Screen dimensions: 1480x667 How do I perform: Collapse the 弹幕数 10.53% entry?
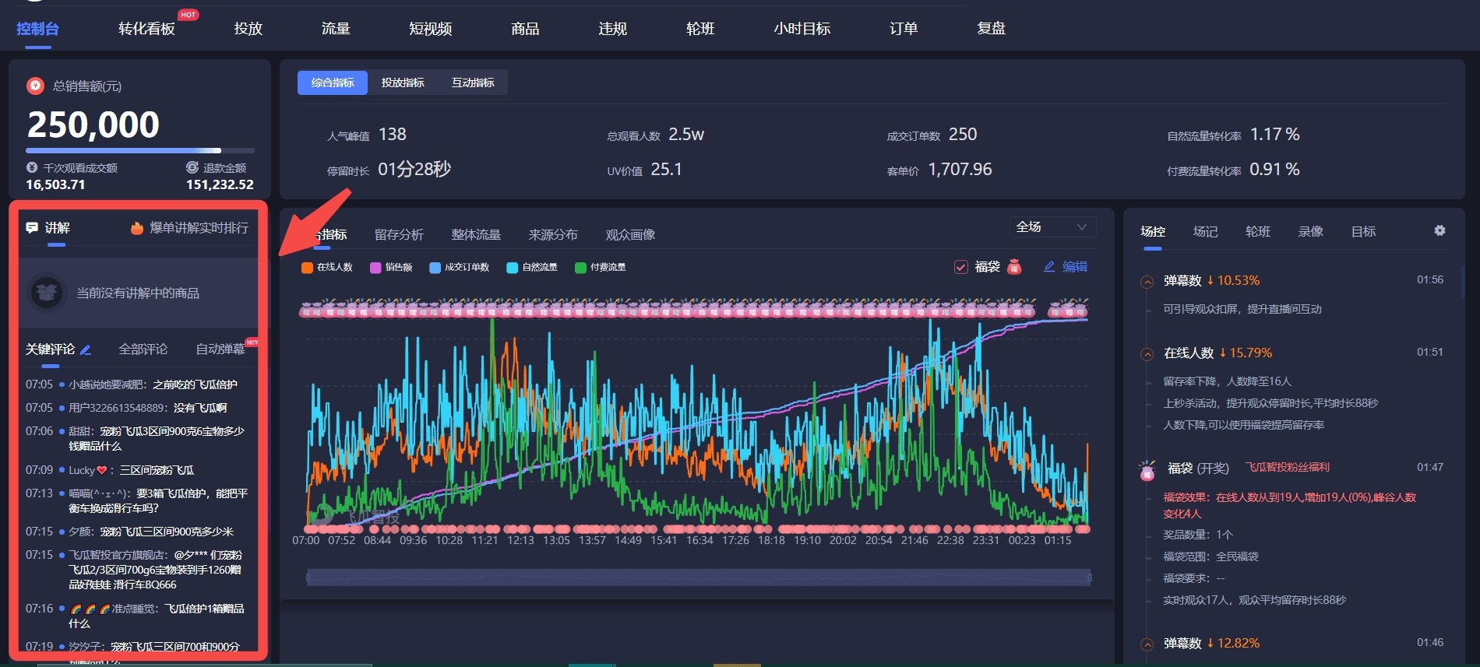(x=1147, y=282)
